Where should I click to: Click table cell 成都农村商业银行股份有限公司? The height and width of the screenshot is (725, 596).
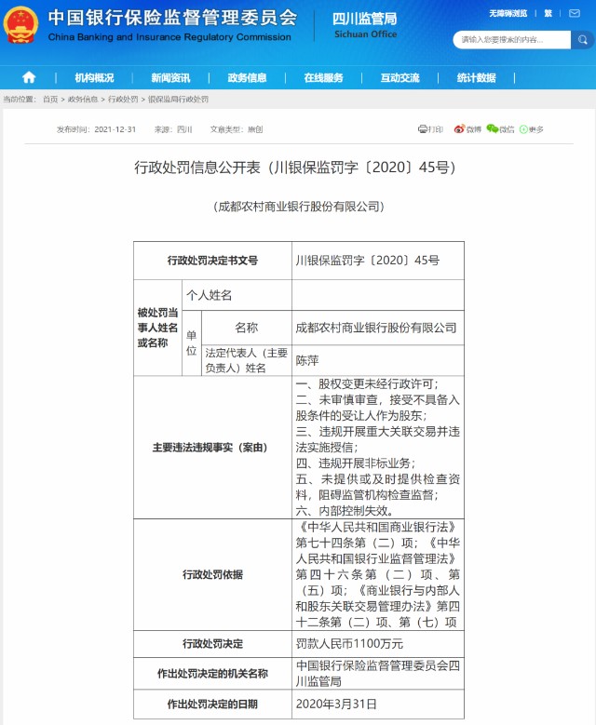pos(376,328)
